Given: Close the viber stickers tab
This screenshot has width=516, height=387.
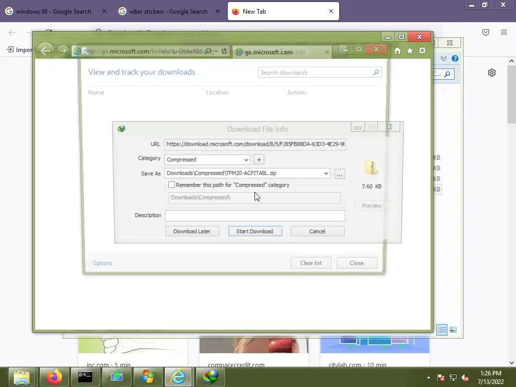Looking at the screenshot, I should pyautogui.click(x=218, y=11).
